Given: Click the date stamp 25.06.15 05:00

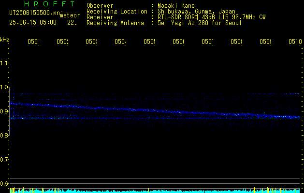Looking at the screenshot, I should coord(33,23).
